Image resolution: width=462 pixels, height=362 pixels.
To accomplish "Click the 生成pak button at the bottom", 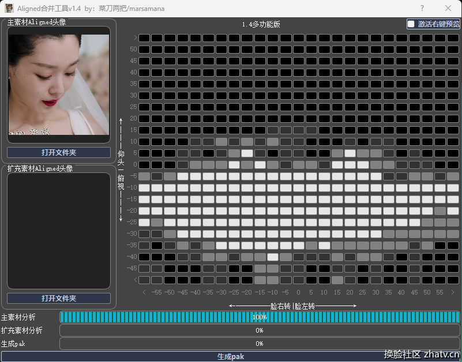I will point(231,356).
